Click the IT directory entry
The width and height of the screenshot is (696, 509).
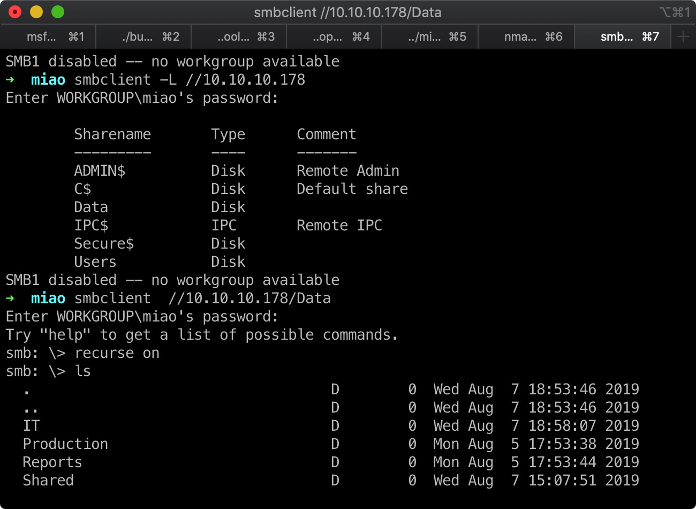(x=31, y=426)
